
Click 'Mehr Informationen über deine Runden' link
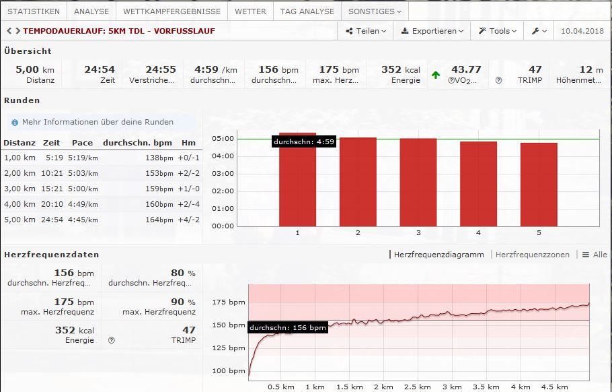pos(98,123)
